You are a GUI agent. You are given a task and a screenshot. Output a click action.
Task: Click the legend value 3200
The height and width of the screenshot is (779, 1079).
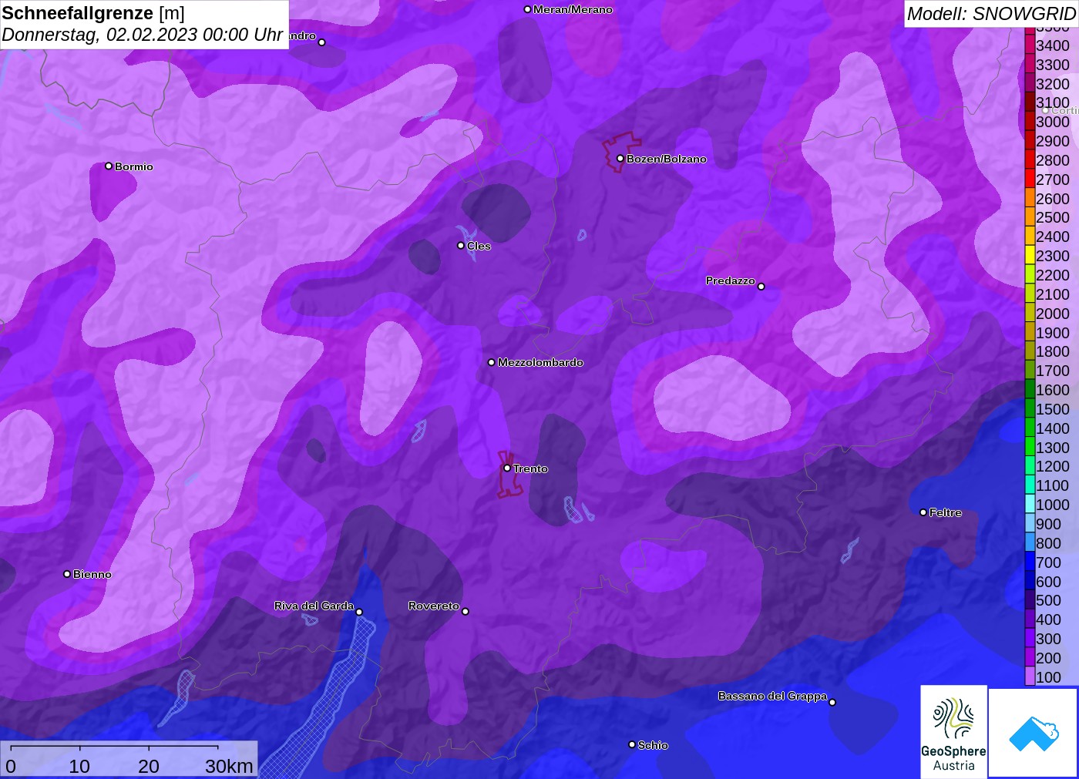click(x=1053, y=84)
